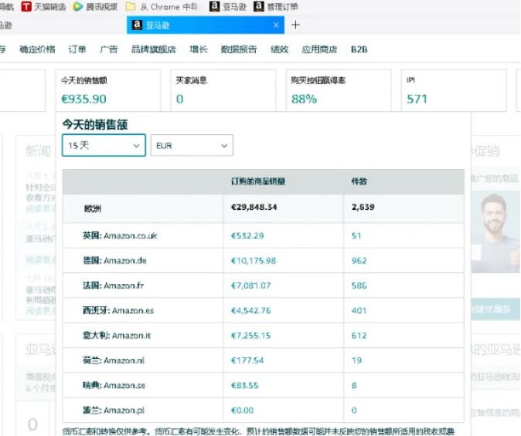Click the 订购的商品销量 column header

[x=258, y=181]
